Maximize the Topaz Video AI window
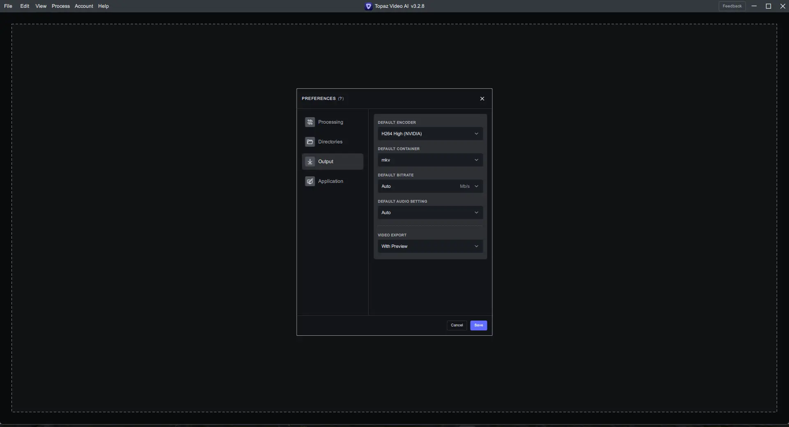789x427 pixels. click(768, 6)
